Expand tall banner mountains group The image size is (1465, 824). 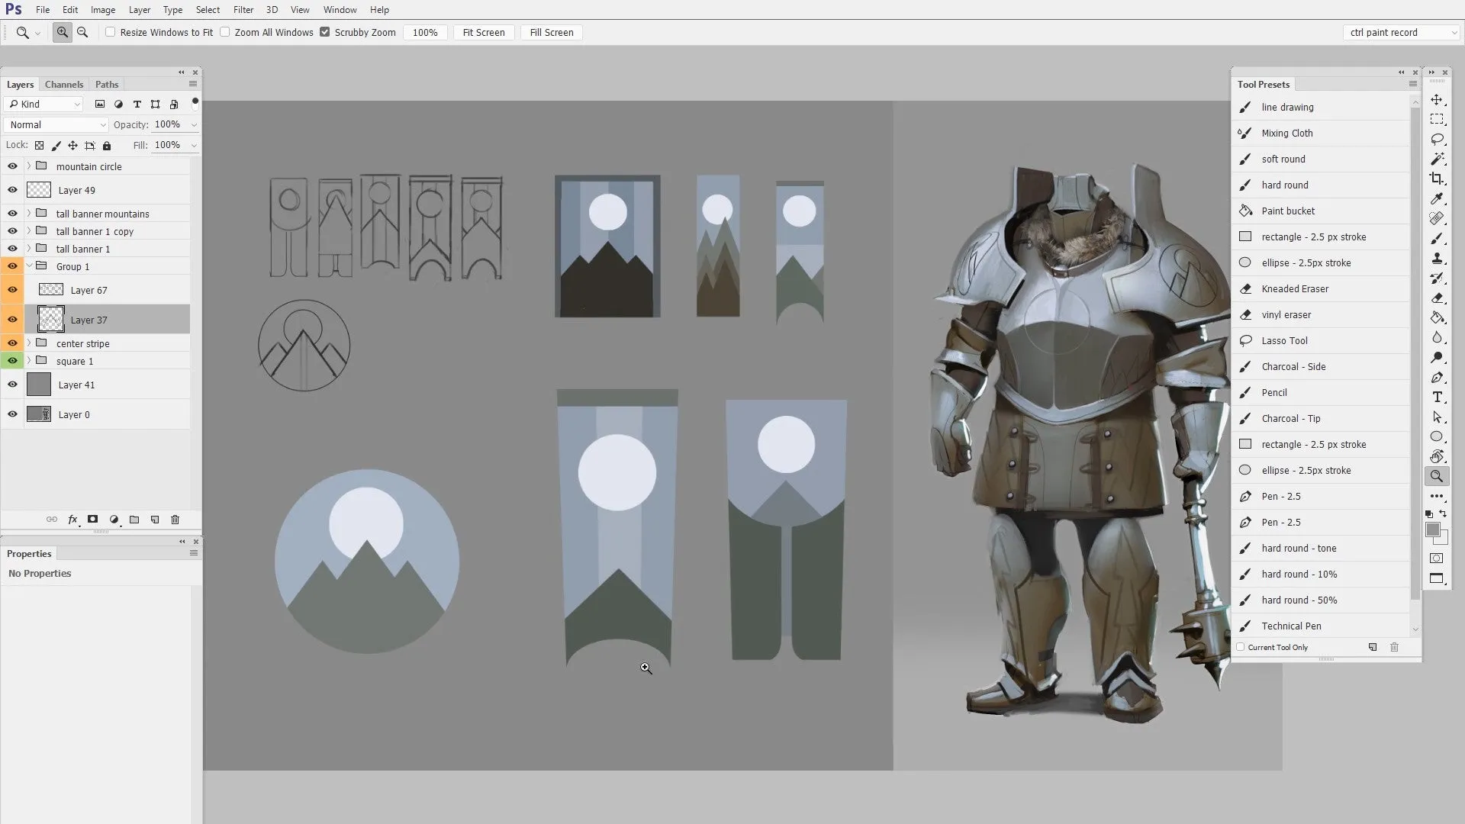(29, 214)
